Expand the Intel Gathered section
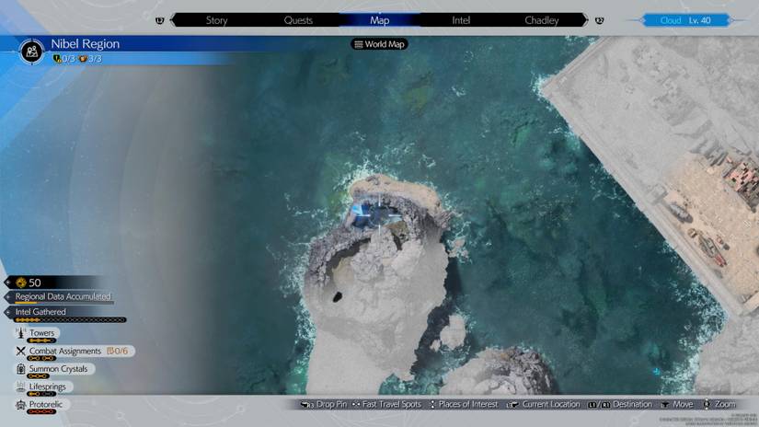This screenshot has height=427, width=759. pyautogui.click(x=40, y=312)
